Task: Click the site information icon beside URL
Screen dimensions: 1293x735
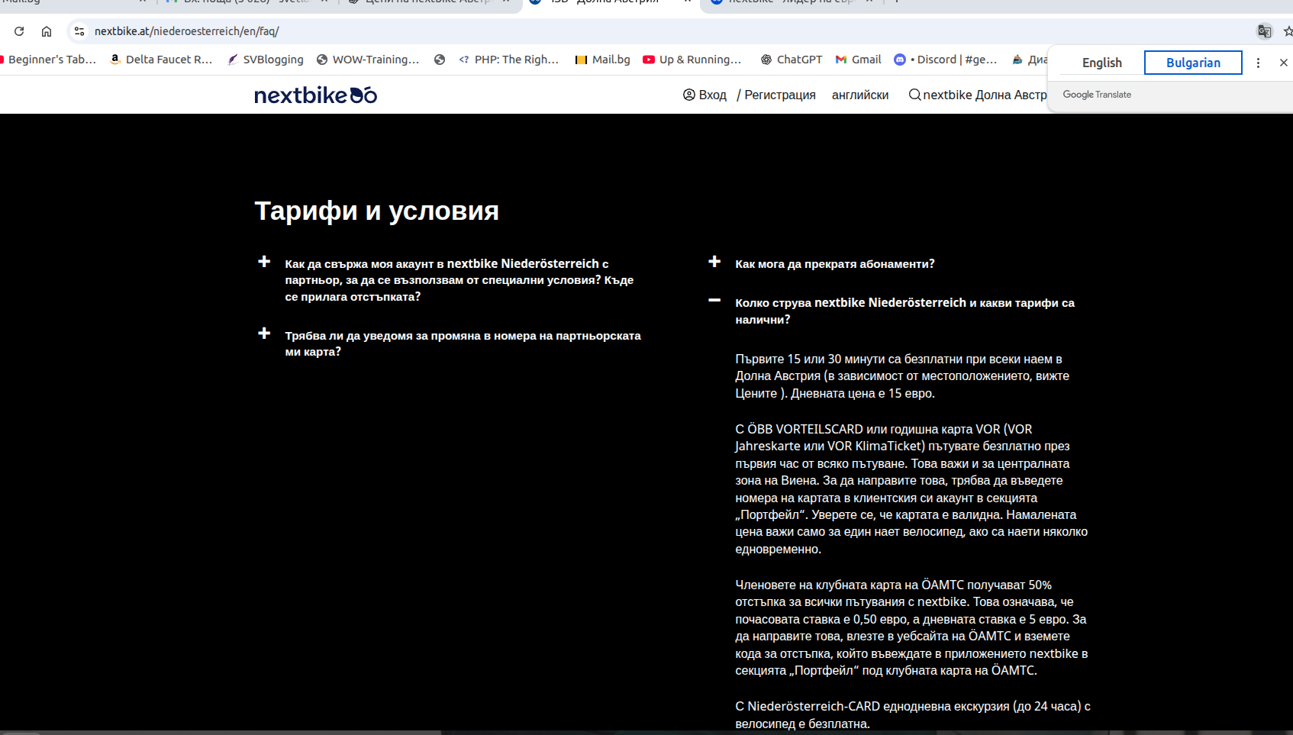Action: (79, 31)
